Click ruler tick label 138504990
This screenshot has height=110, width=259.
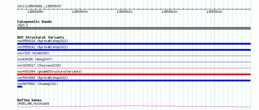(35, 12)
